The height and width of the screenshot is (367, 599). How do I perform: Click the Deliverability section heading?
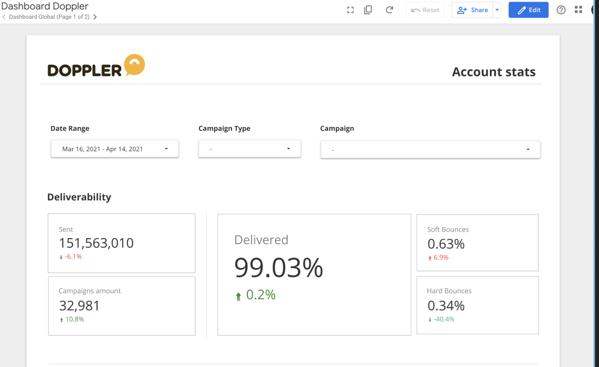coord(79,197)
